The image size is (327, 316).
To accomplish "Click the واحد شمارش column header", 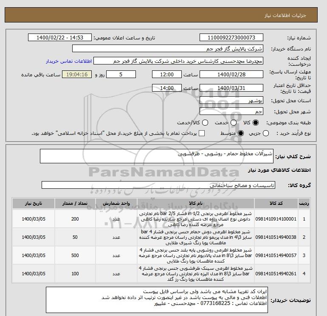I will click(116, 204).
